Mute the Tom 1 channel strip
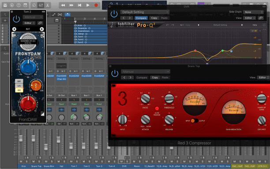270x169 pixels. [71, 161]
